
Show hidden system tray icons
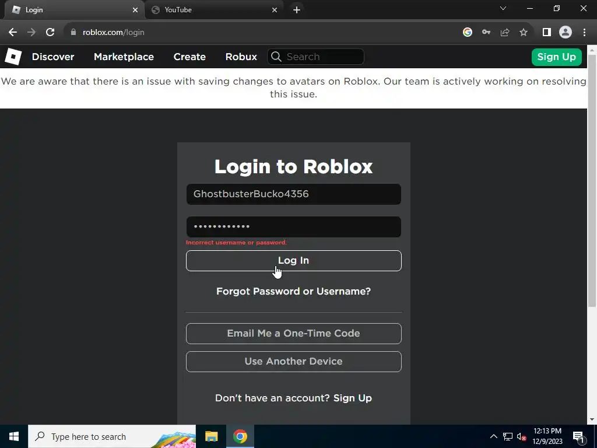pos(493,436)
